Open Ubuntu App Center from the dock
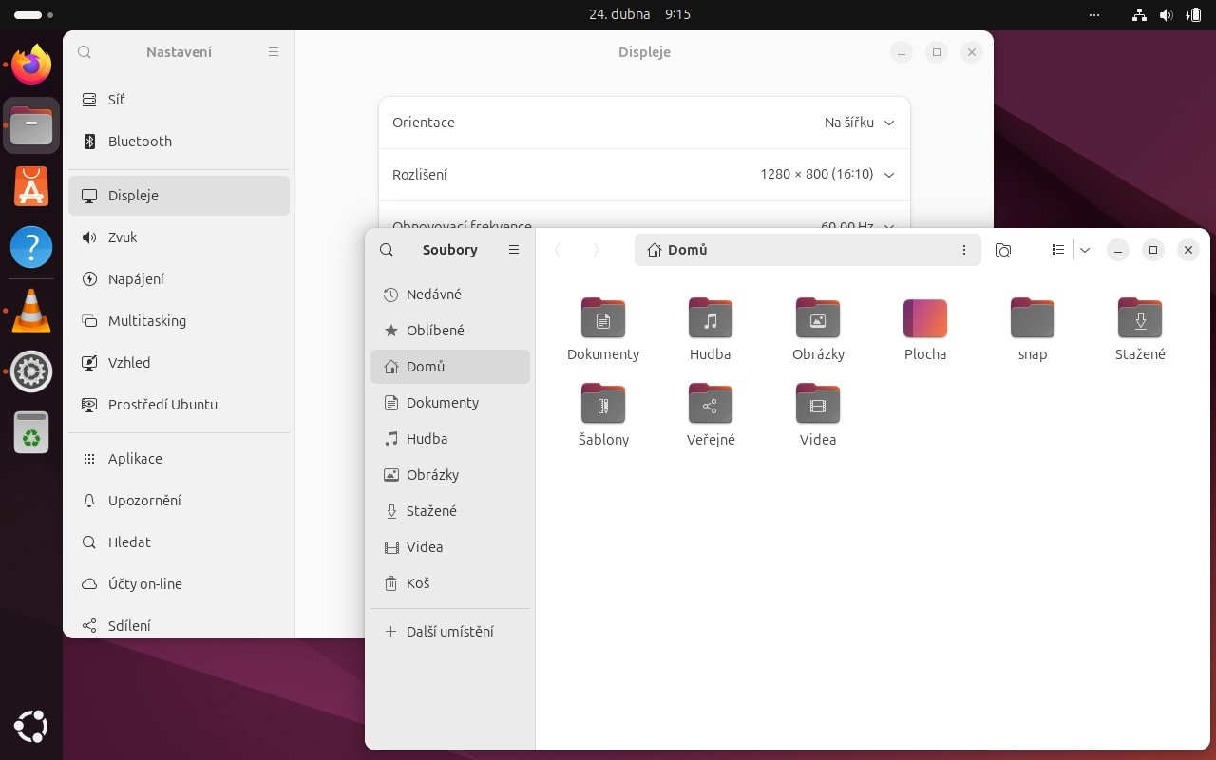The image size is (1216, 760). point(31,186)
